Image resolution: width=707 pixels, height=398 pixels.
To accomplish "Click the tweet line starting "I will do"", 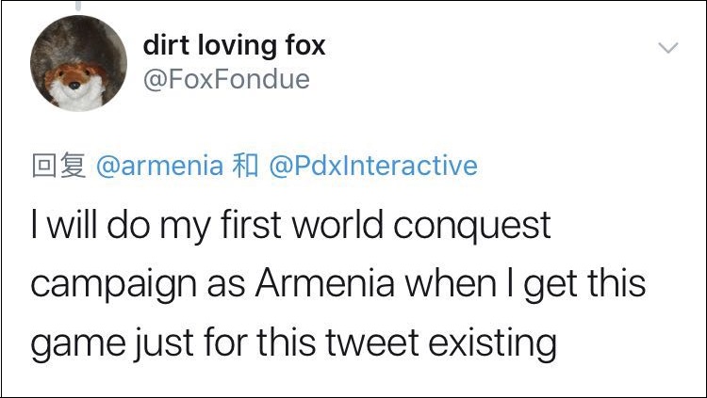I will [x=290, y=227].
